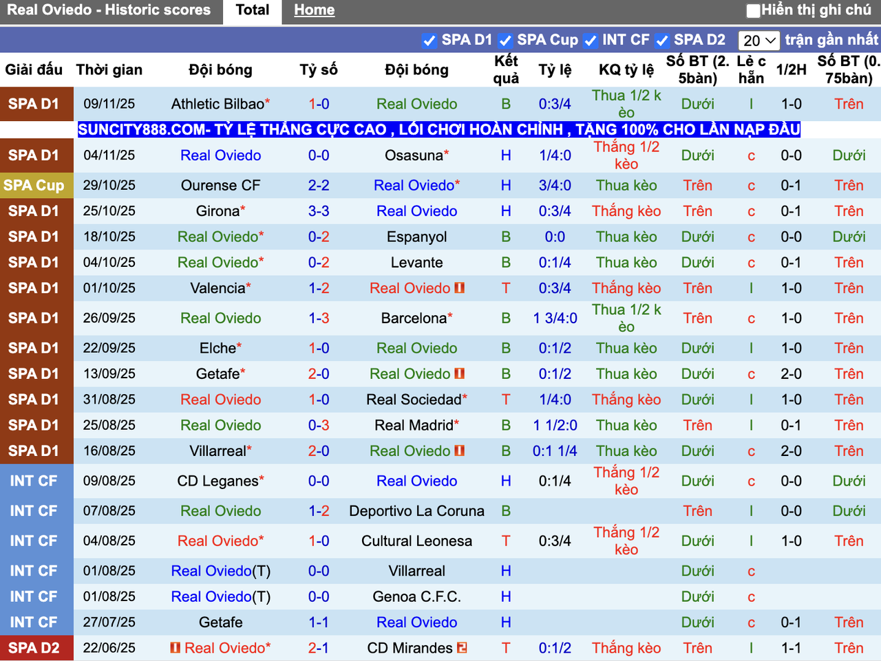Viewport: 881px width, 661px height.
Task: Open Real Madrid team link
Action: 414,425
